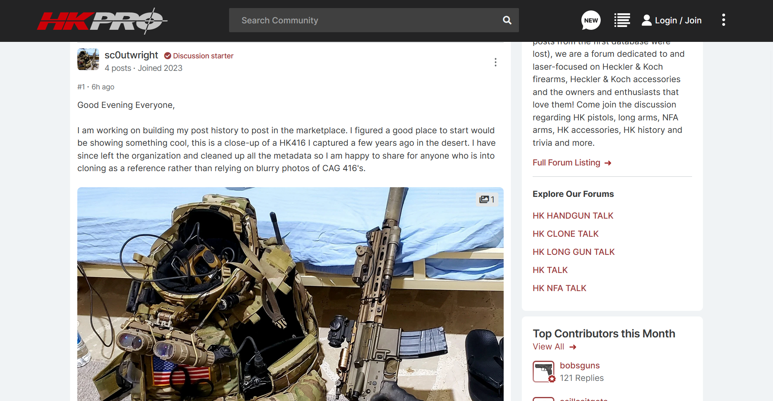This screenshot has height=401, width=773.
Task: Go to HK HANDGUN TALK forum
Action: pos(573,216)
